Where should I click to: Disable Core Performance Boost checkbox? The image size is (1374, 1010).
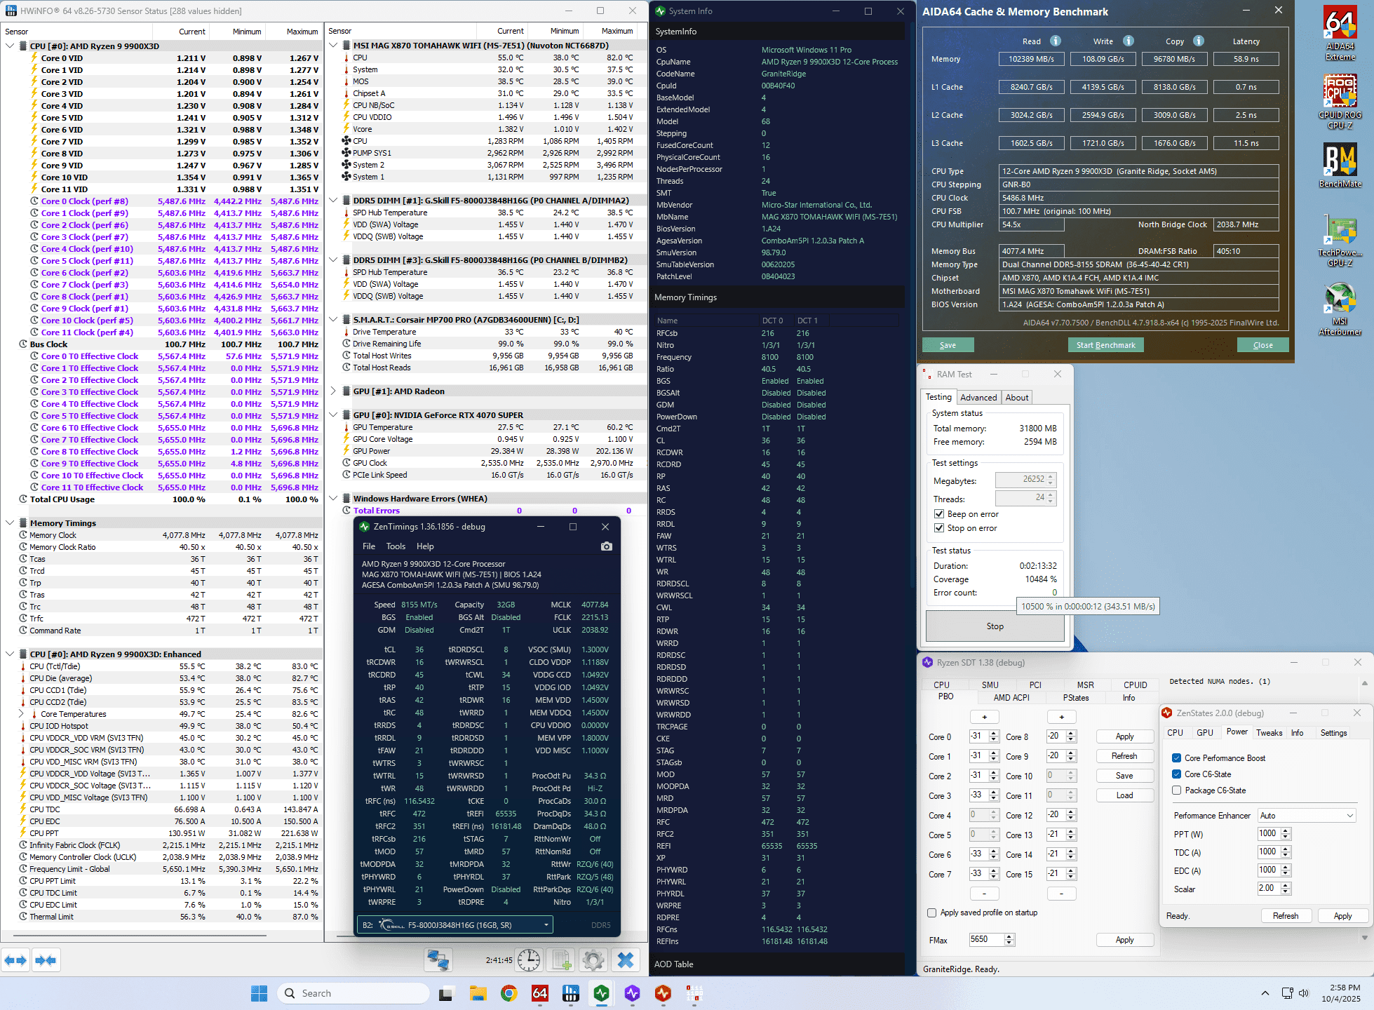coord(1176,758)
